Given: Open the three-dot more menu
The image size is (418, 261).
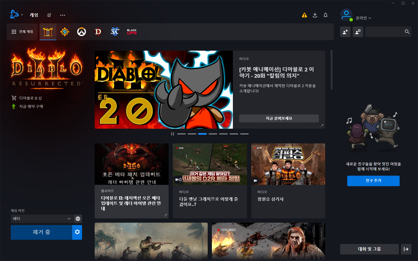Looking at the screenshot, I should 62,15.
